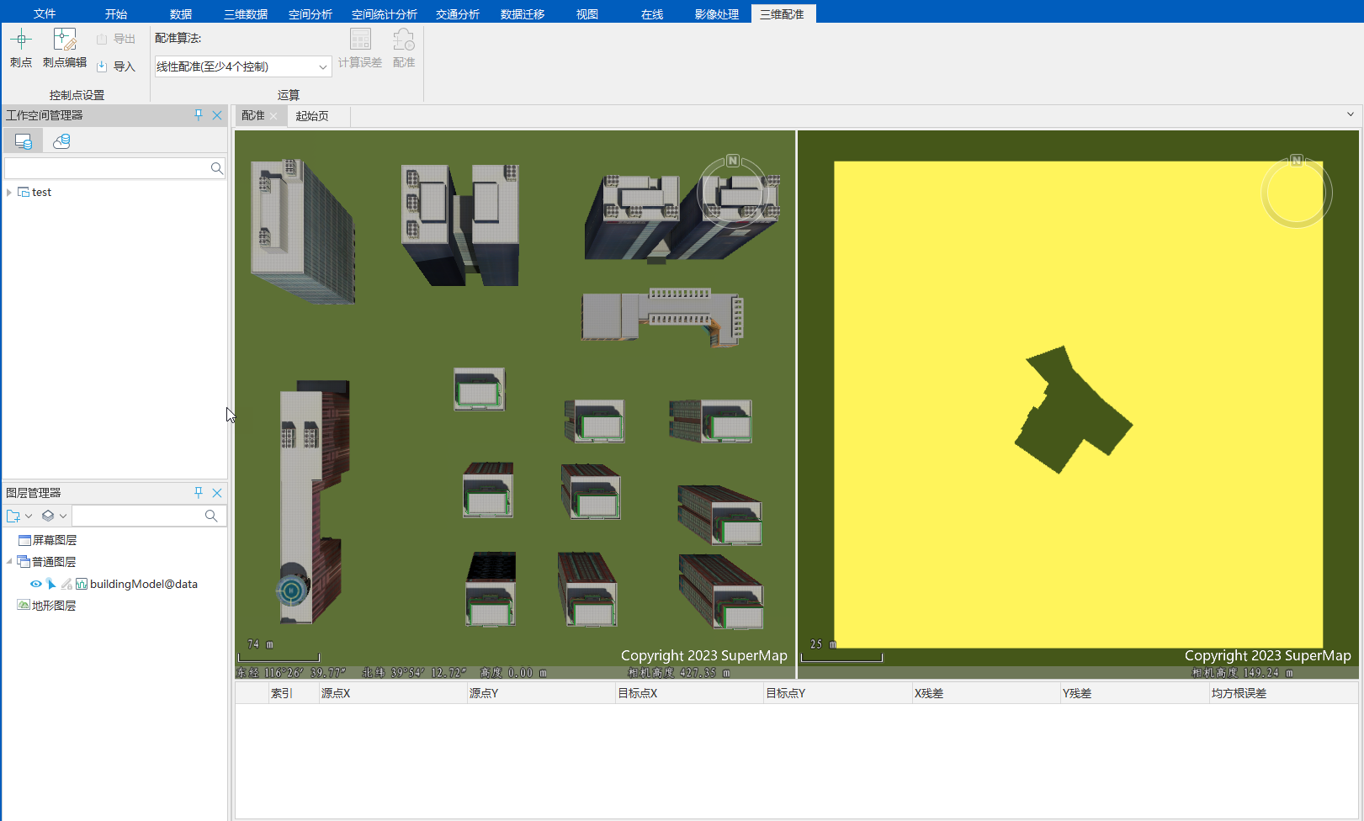The height and width of the screenshot is (821, 1364).
Task: Open the 三维数据 ribbon tab
Action: (x=246, y=14)
